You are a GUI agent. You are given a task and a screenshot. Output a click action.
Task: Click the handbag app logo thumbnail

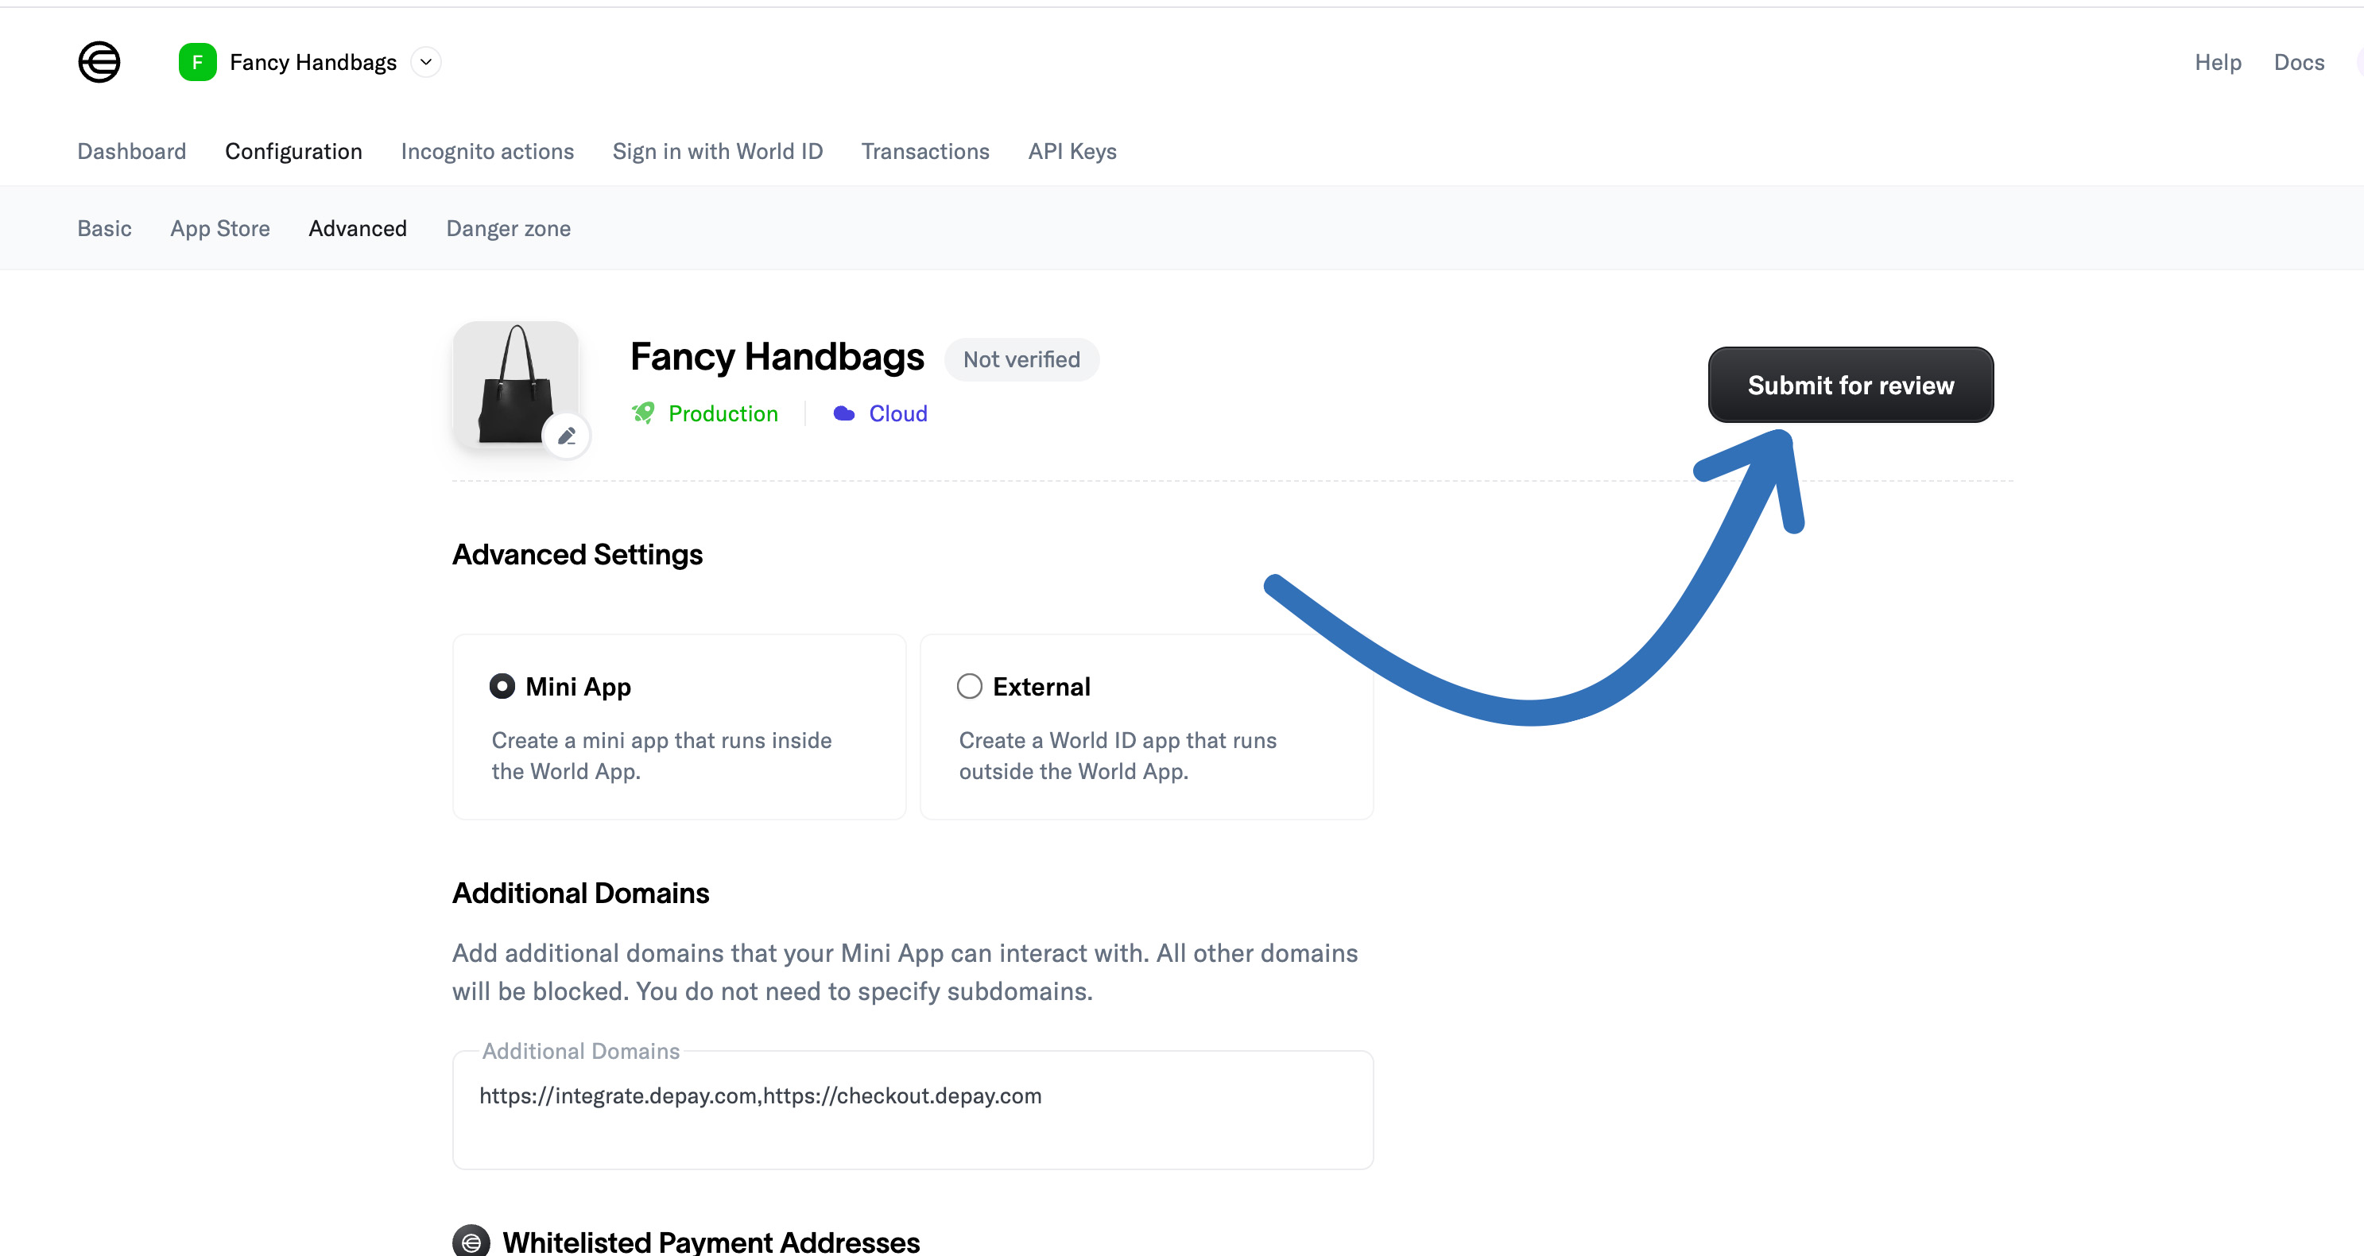tap(516, 385)
